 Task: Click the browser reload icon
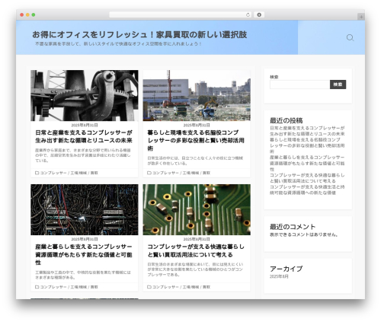[x=248, y=15]
